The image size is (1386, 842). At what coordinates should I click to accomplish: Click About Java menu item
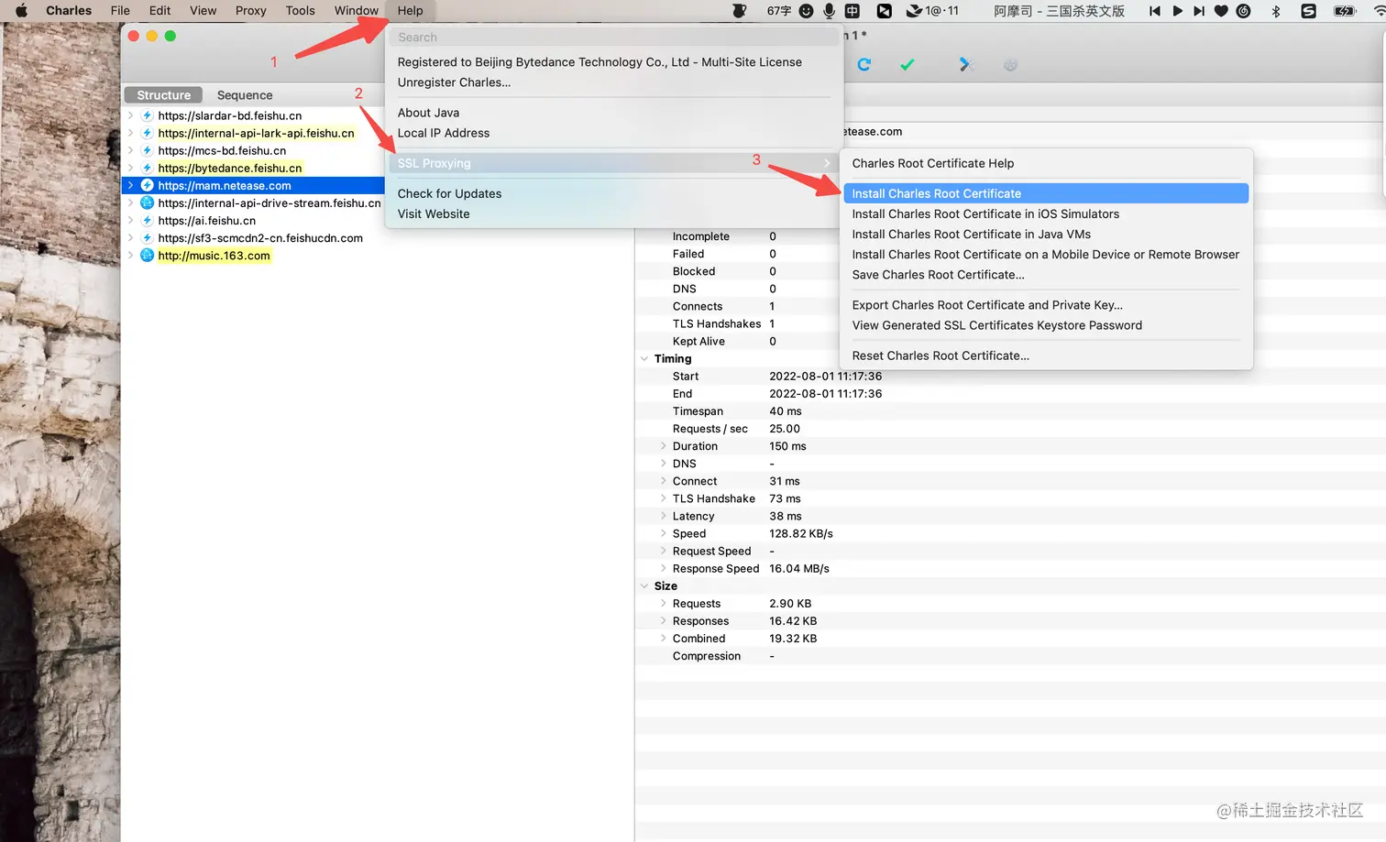(613, 113)
